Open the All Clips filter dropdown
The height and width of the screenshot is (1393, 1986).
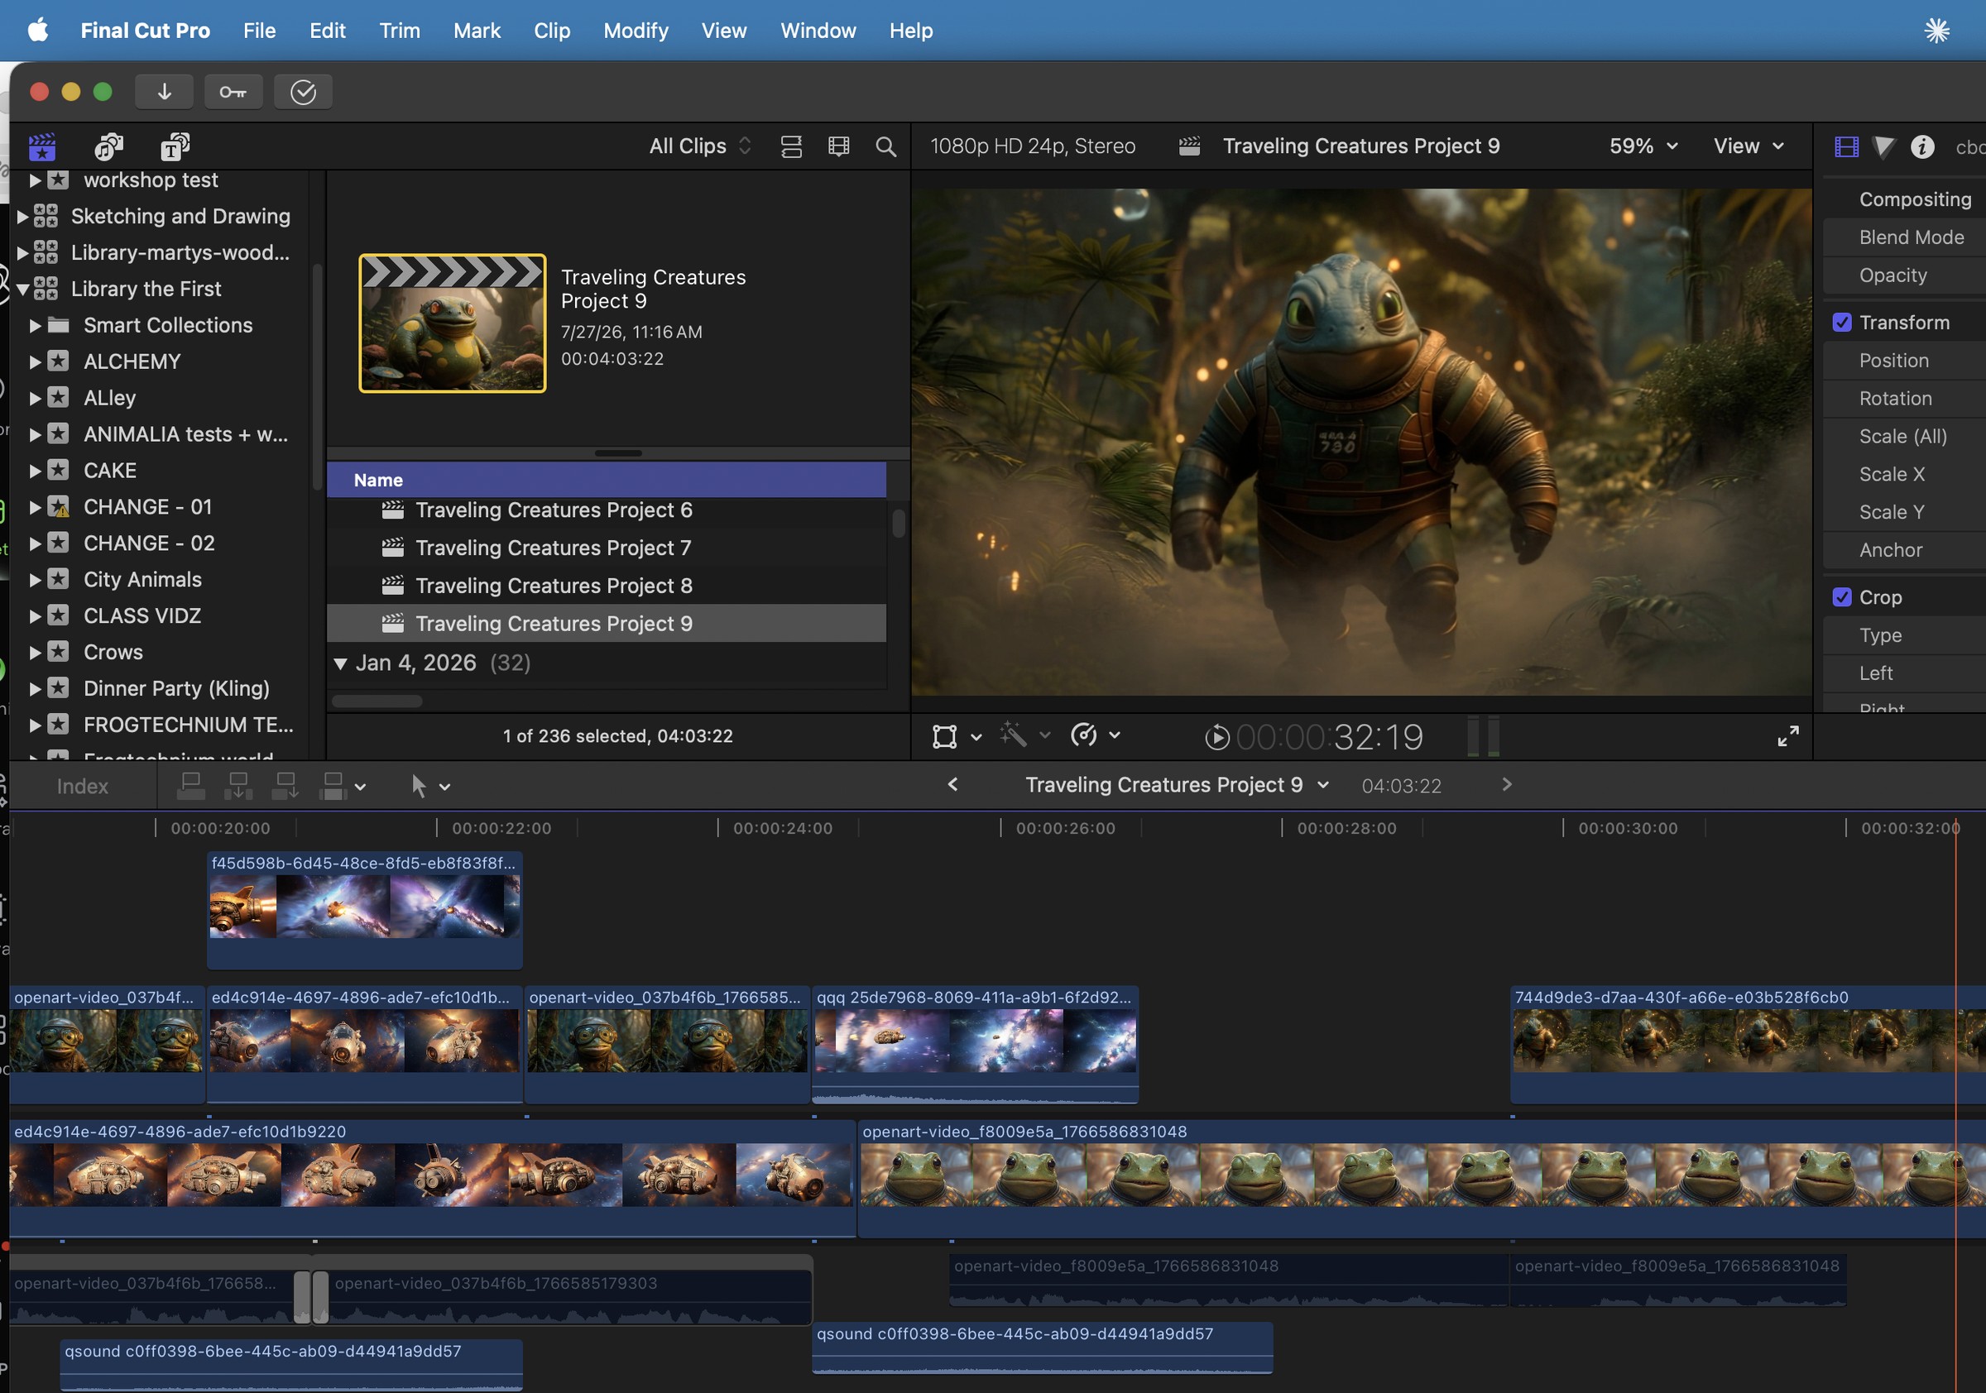point(700,146)
